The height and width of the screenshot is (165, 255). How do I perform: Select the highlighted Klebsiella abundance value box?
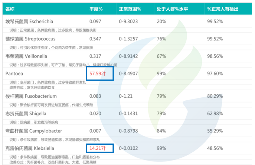pyautogui.click(x=99, y=149)
